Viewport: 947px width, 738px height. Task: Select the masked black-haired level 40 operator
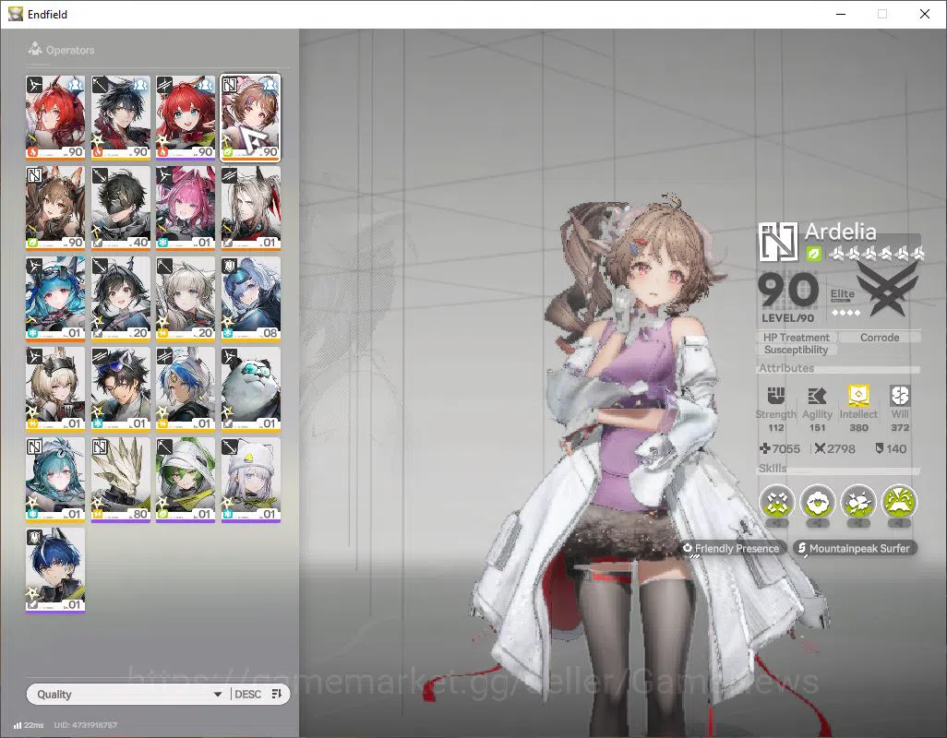coord(121,208)
